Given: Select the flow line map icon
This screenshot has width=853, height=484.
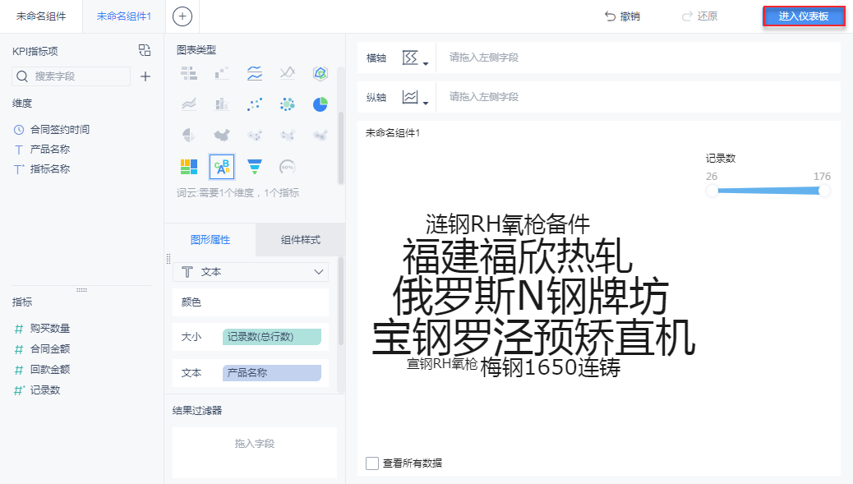Looking at the screenshot, I should coord(288,135).
